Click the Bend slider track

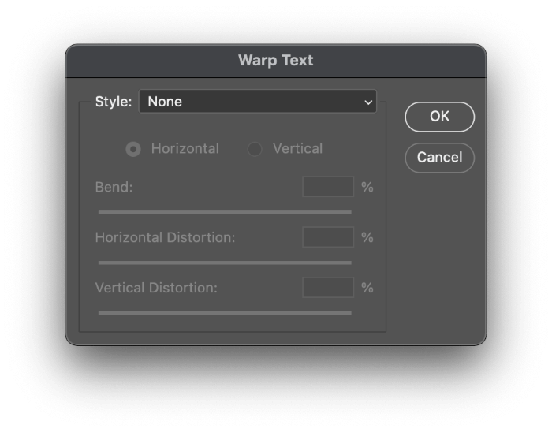(x=225, y=212)
